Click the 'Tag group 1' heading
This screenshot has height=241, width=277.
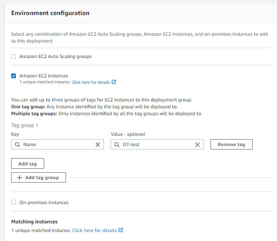(x=25, y=125)
